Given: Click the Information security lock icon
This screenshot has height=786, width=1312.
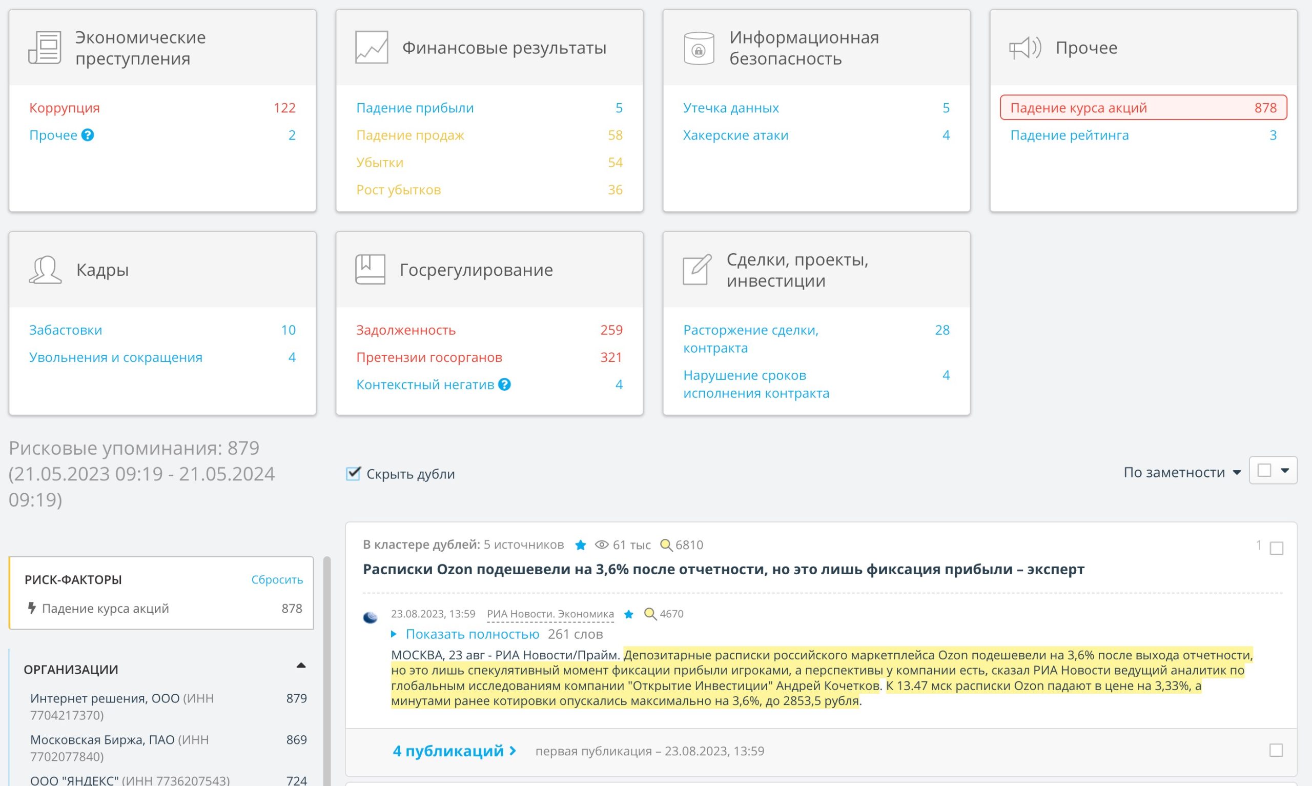Looking at the screenshot, I should coord(699,48).
